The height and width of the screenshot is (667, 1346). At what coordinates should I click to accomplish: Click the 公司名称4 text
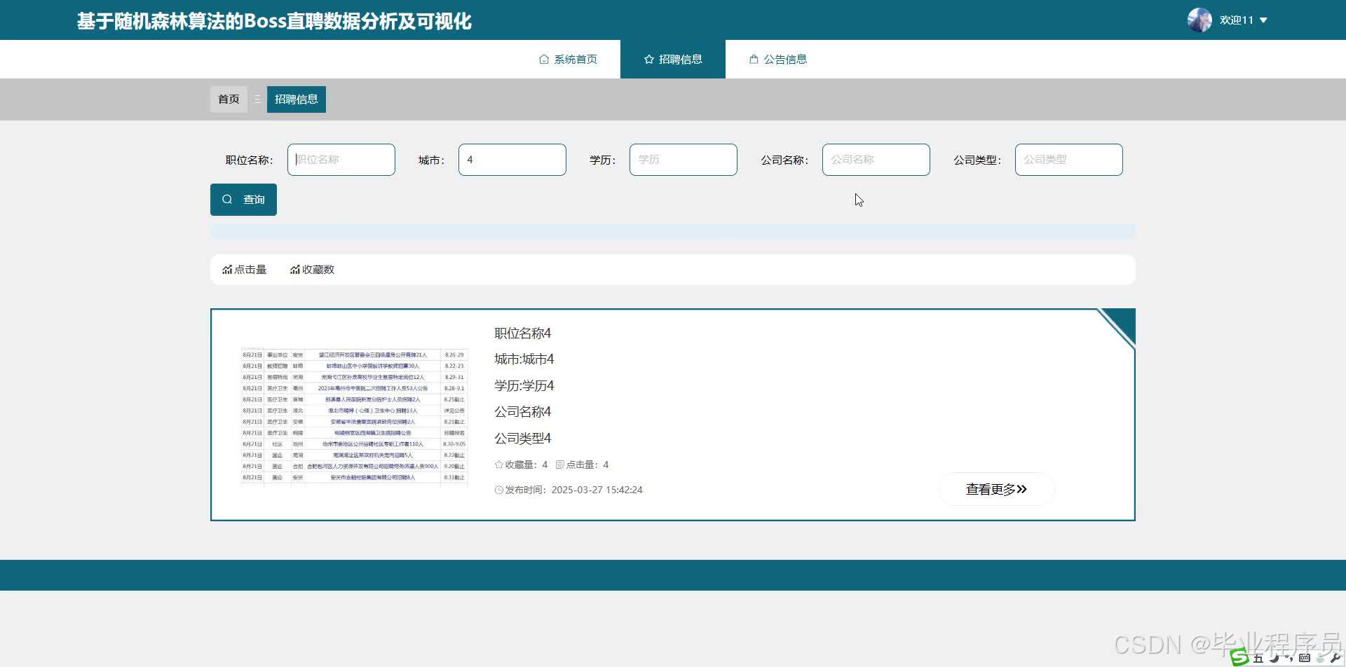[523, 412]
